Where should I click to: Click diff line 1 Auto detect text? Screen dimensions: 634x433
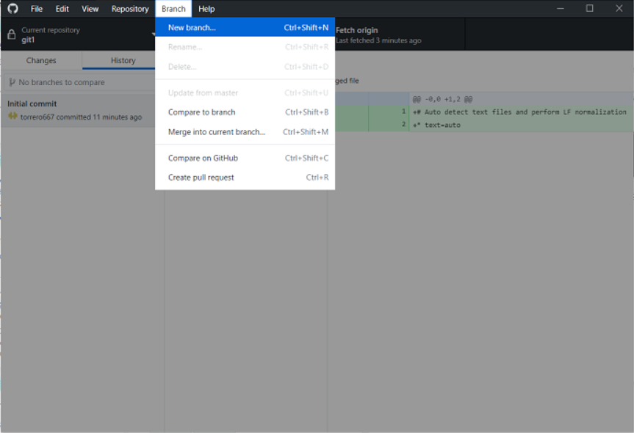pos(519,112)
